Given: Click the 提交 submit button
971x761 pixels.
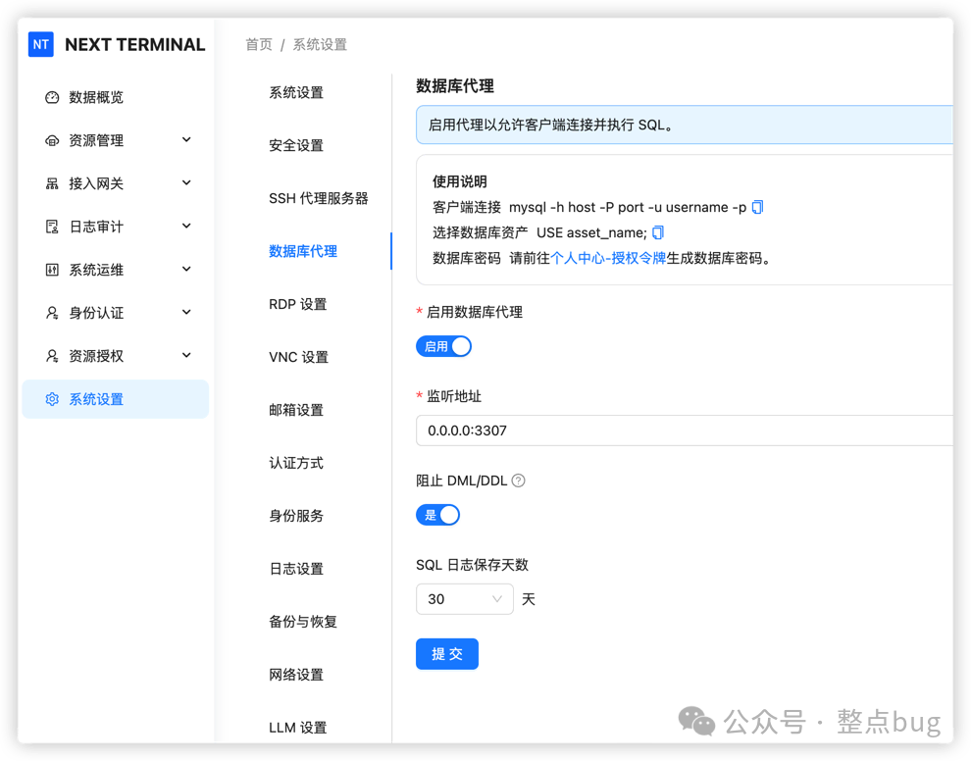Looking at the screenshot, I should (446, 653).
